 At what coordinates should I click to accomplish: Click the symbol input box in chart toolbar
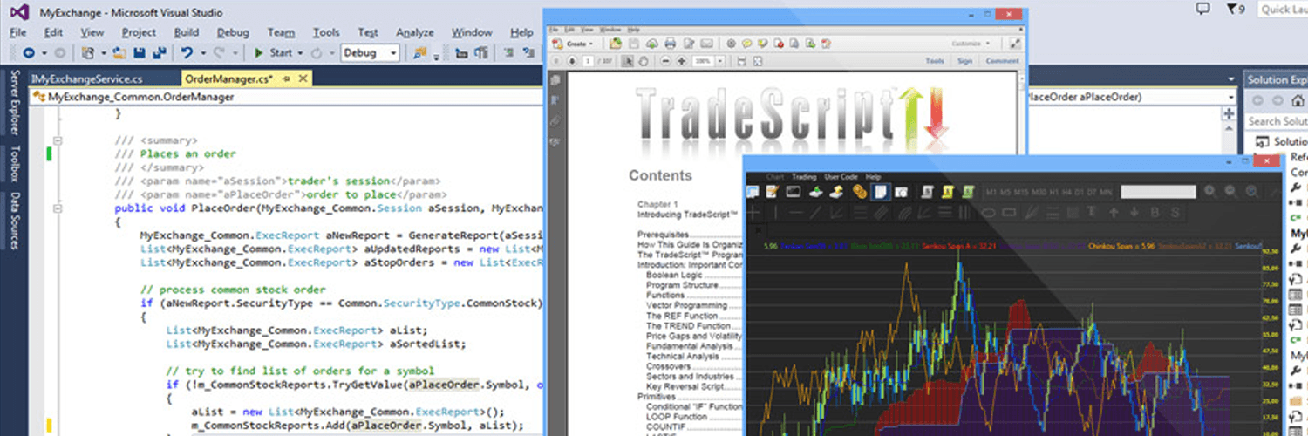[1158, 192]
